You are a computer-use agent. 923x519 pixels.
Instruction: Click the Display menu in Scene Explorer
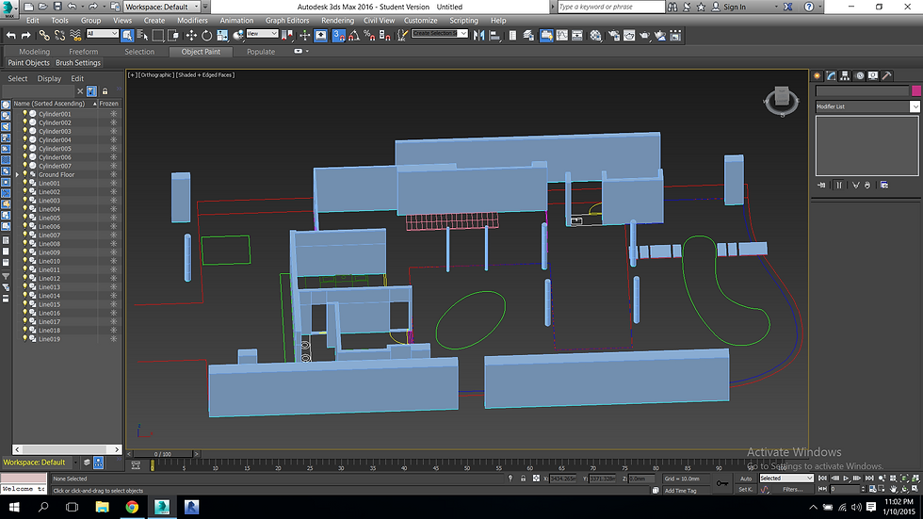click(49, 78)
